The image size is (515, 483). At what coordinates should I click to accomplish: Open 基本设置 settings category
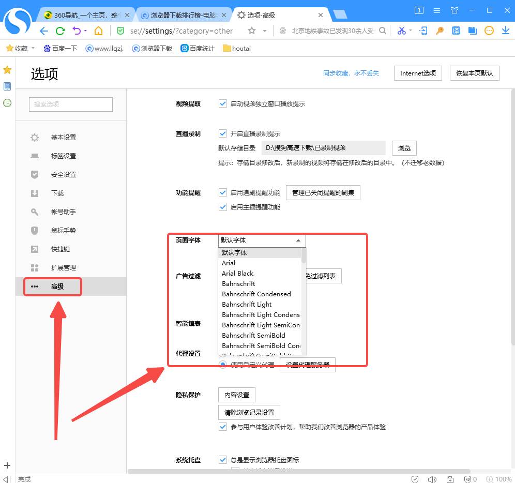(71, 138)
